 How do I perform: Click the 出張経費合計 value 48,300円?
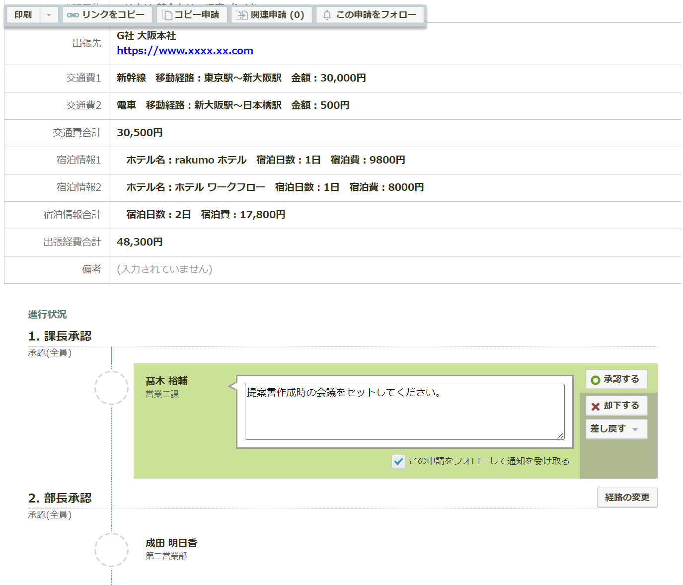[x=140, y=242]
